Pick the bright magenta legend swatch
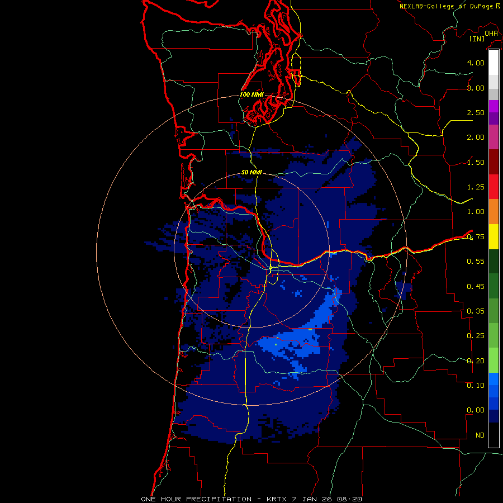This screenshot has width=503, height=503. point(493,106)
